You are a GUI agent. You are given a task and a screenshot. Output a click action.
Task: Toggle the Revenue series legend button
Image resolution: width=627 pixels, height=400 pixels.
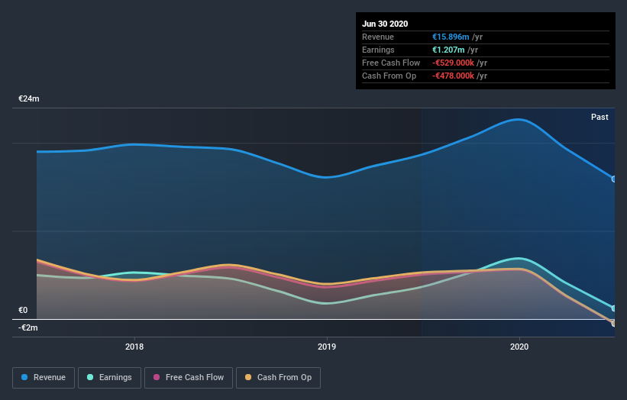[x=44, y=378]
